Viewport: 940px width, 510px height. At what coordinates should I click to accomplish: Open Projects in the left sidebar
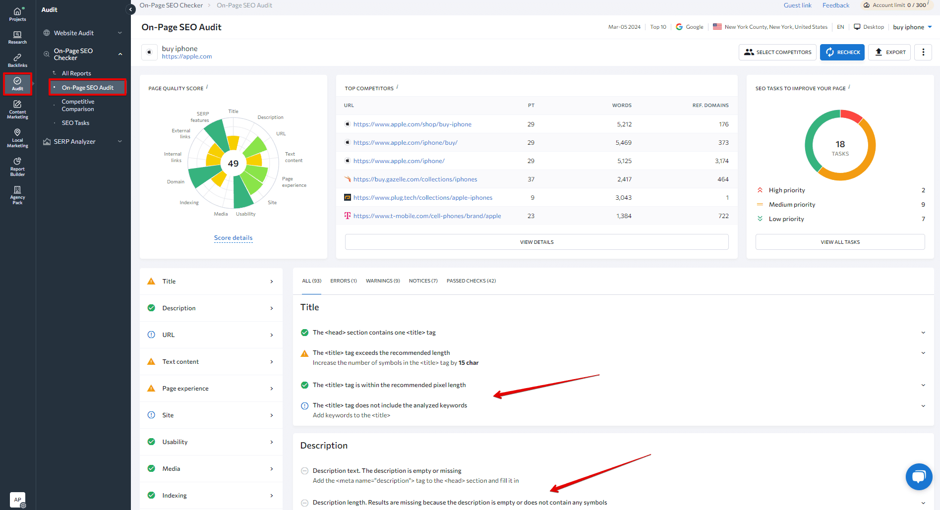point(17,14)
